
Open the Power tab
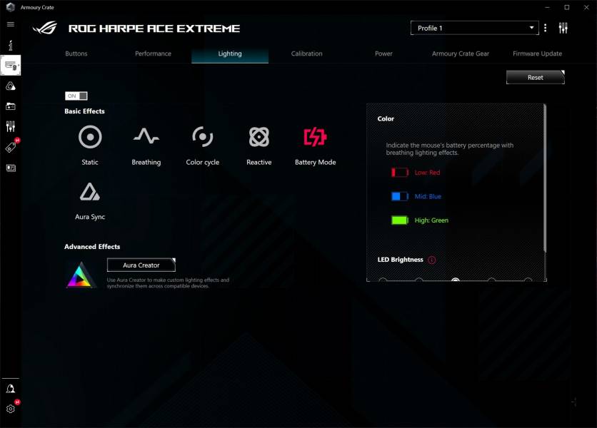(x=383, y=53)
